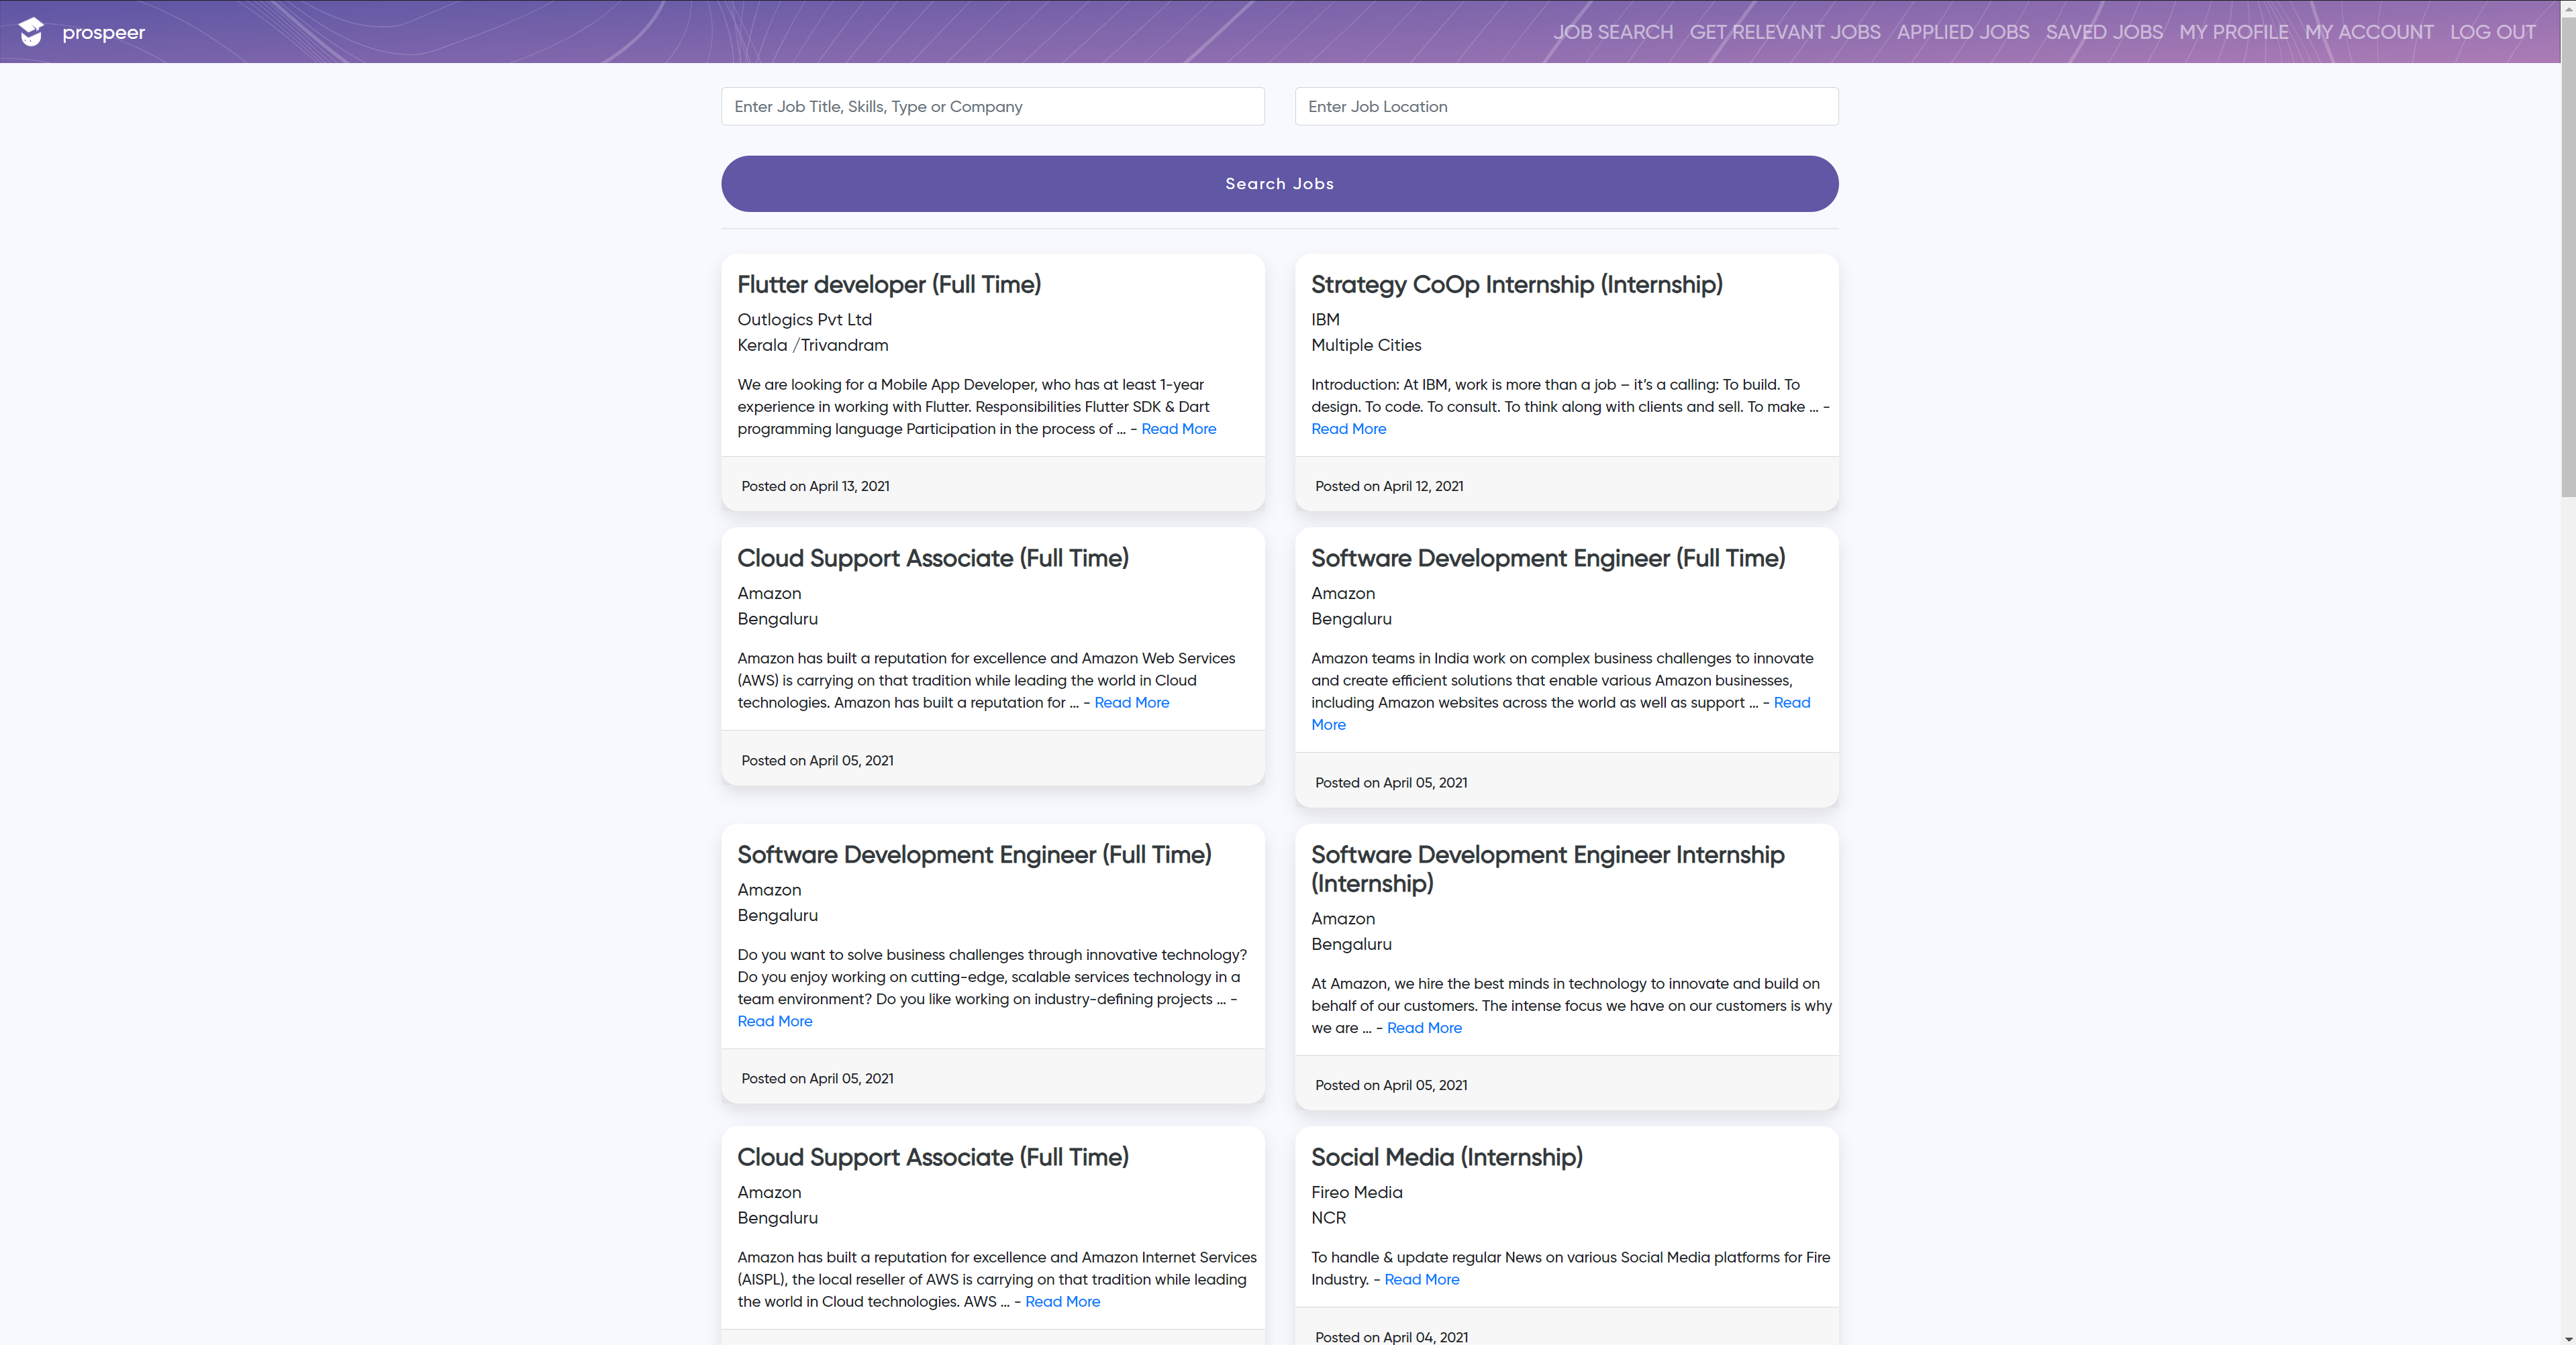
Task: Click LOG OUT in the navbar
Action: click(x=2492, y=32)
